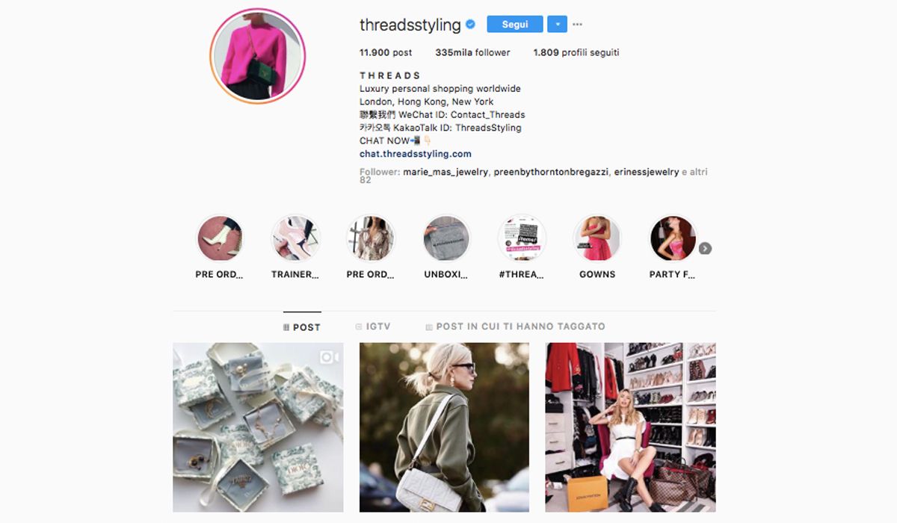Open the PRE ORD... boot story highlight
The height and width of the screenshot is (523, 897).
coord(220,238)
